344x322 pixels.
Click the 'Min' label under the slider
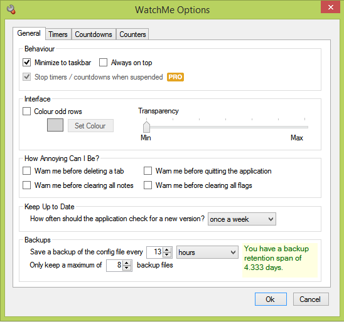(146, 138)
